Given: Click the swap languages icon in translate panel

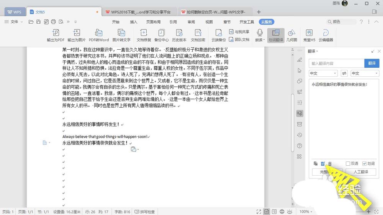Looking at the screenshot, I should click(x=344, y=73).
